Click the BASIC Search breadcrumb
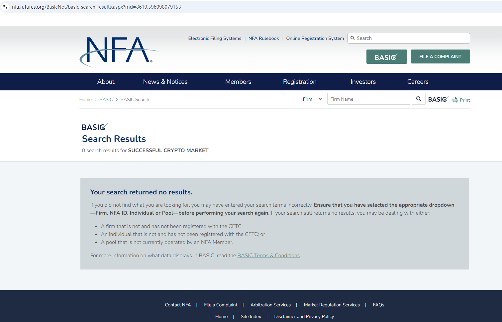 [135, 99]
